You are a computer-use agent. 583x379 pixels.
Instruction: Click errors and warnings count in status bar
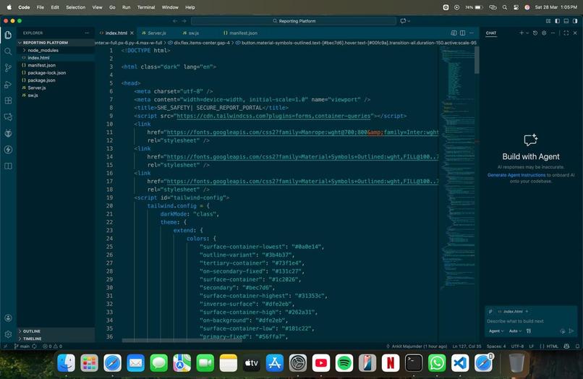[52, 346]
